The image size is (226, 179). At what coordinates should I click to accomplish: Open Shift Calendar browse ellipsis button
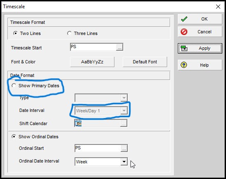[x=123, y=123]
